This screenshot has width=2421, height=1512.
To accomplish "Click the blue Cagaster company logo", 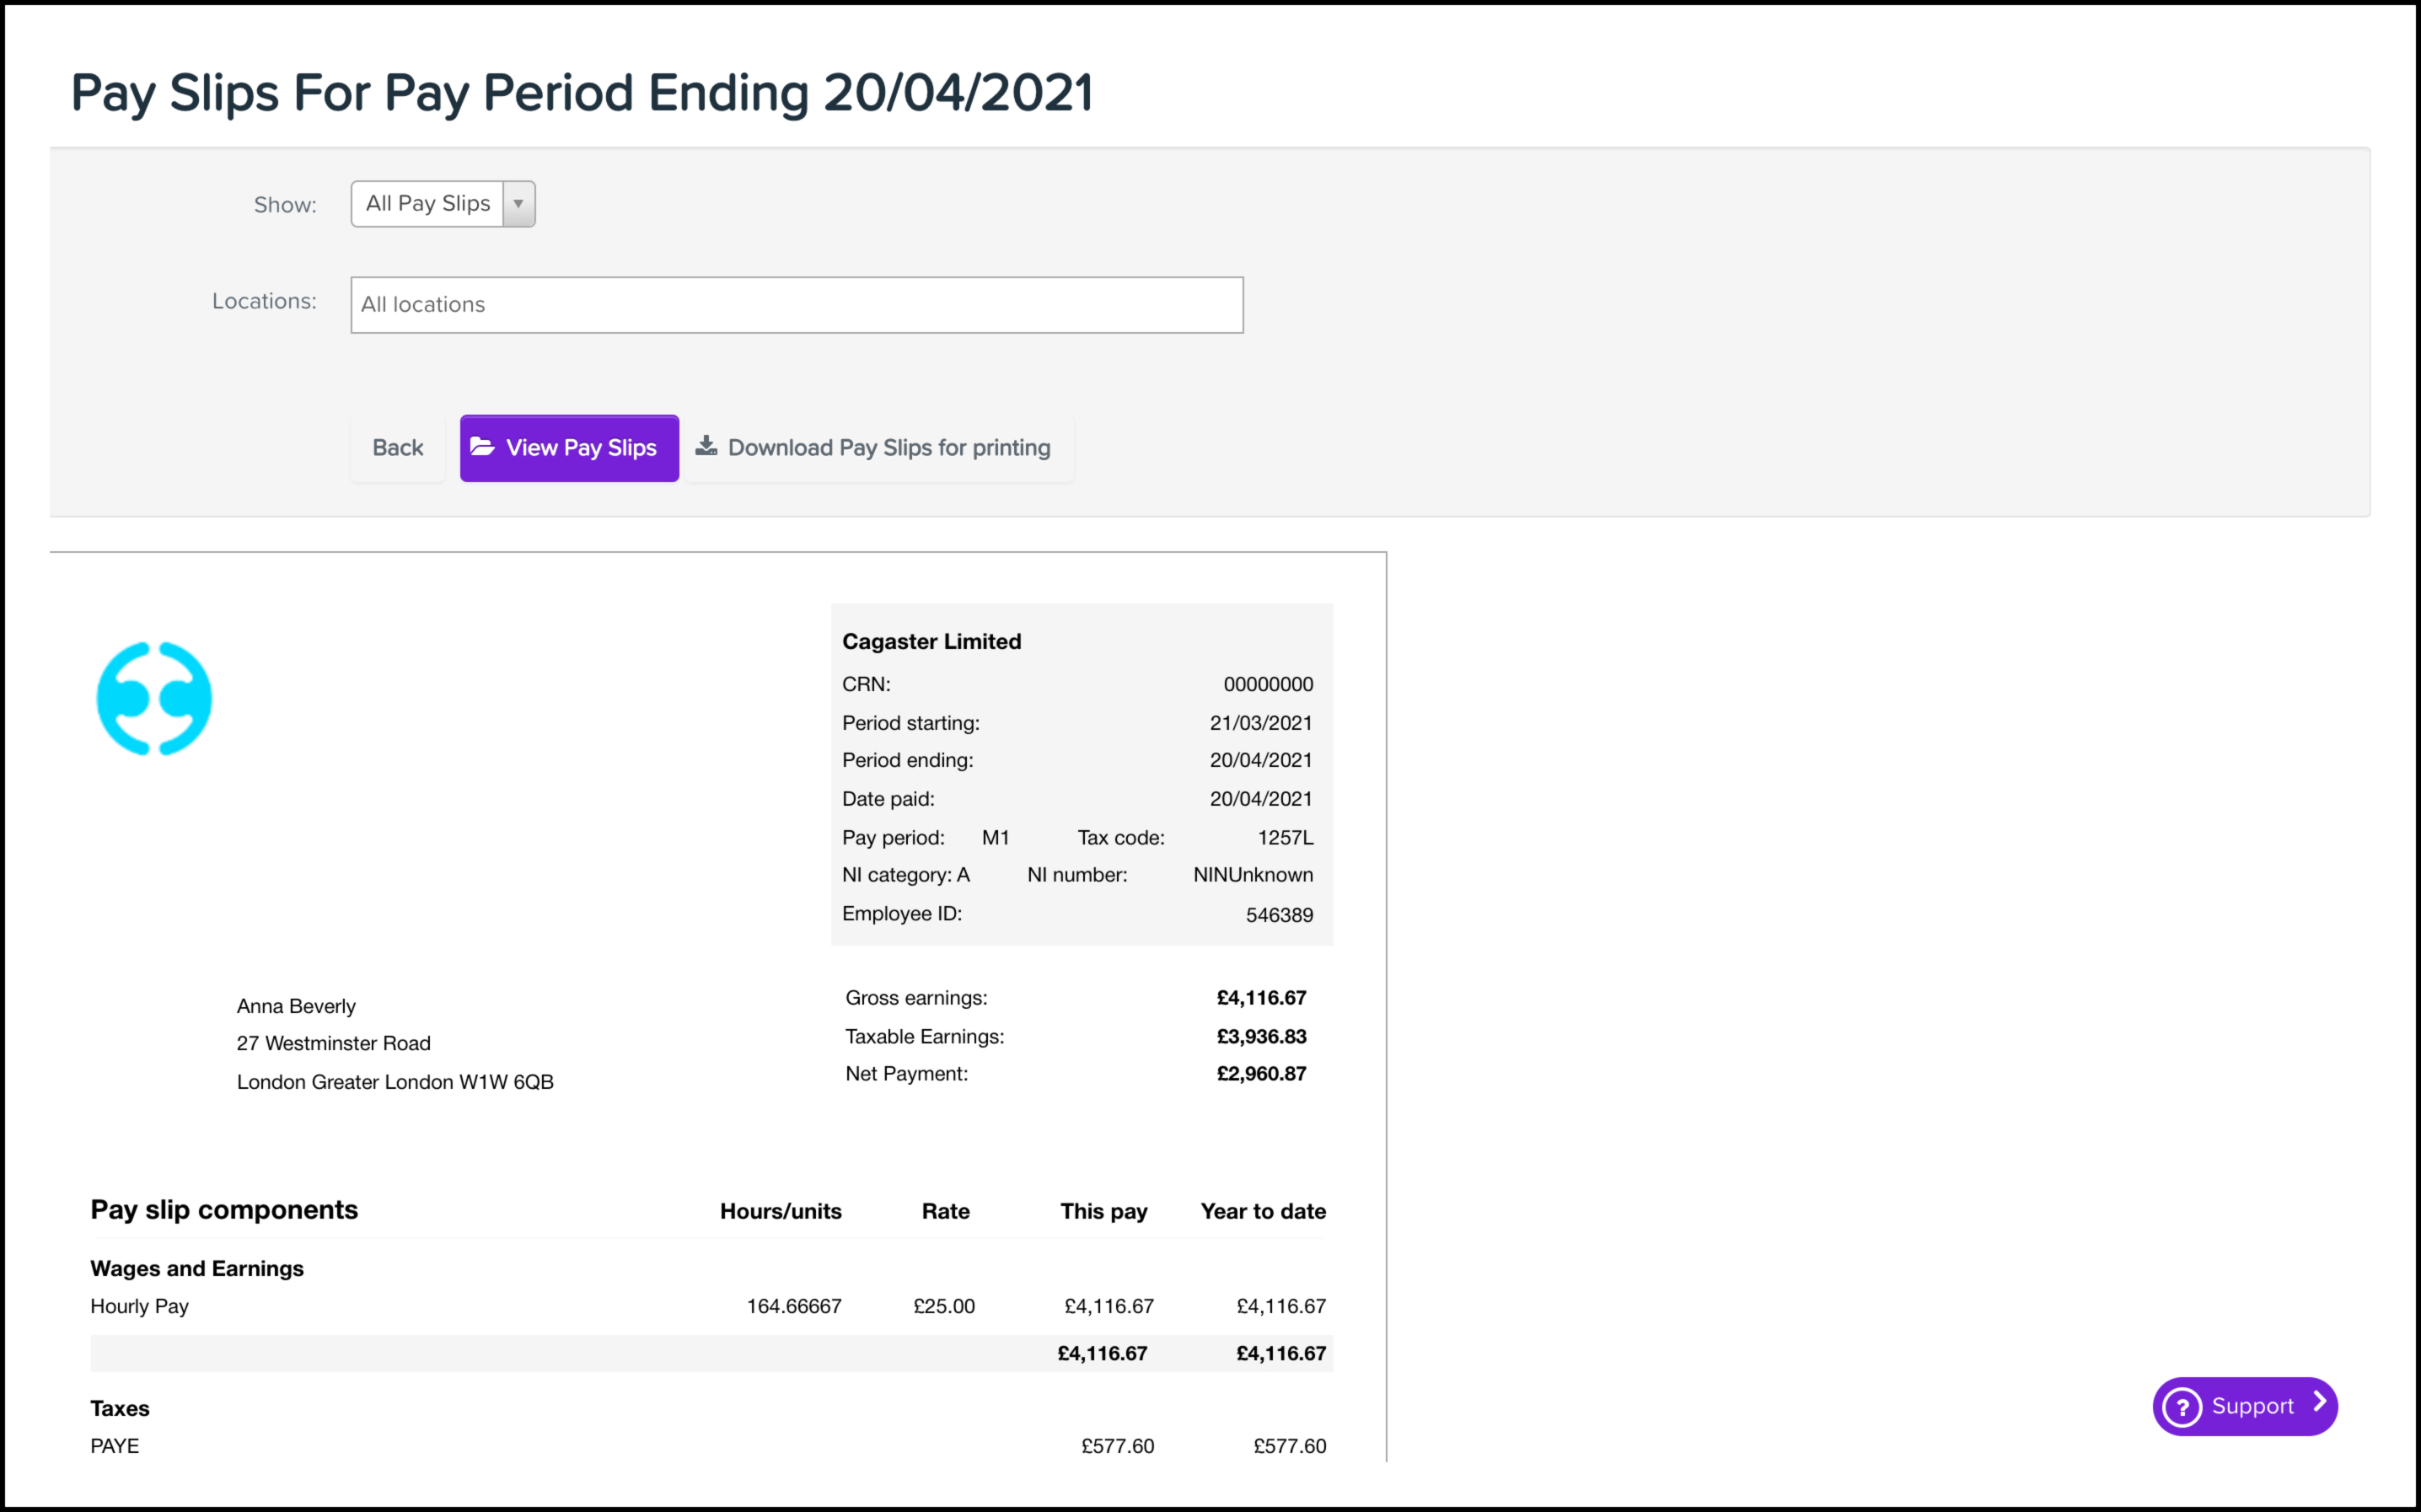I will (x=154, y=699).
